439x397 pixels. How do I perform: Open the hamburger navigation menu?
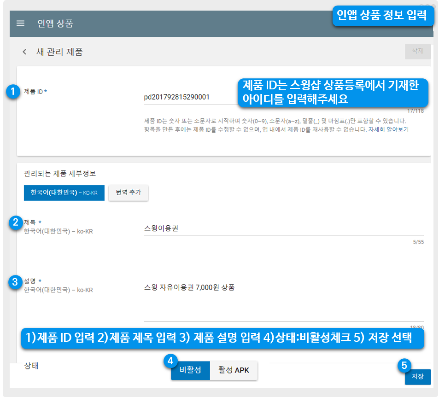coord(20,23)
